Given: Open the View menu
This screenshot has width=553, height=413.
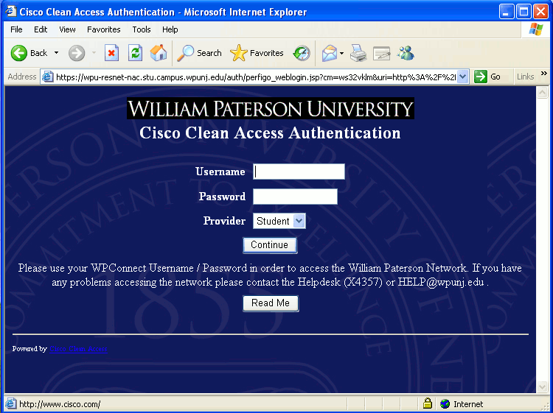Looking at the screenshot, I should pyautogui.click(x=67, y=29).
